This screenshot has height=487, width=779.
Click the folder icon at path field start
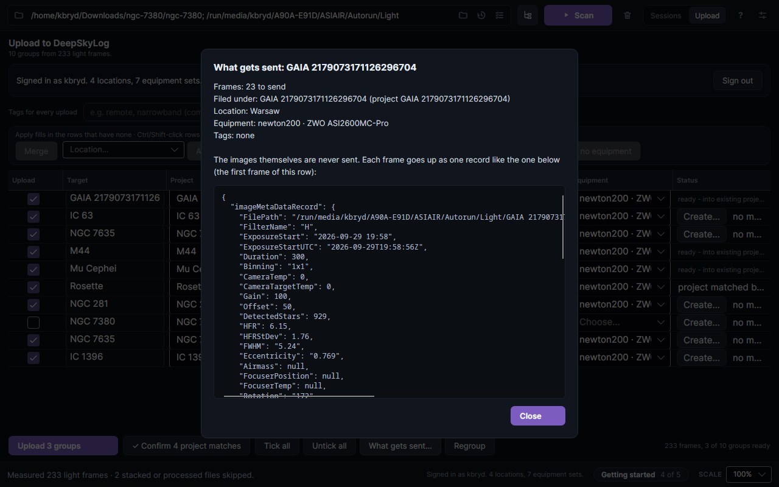pos(18,15)
